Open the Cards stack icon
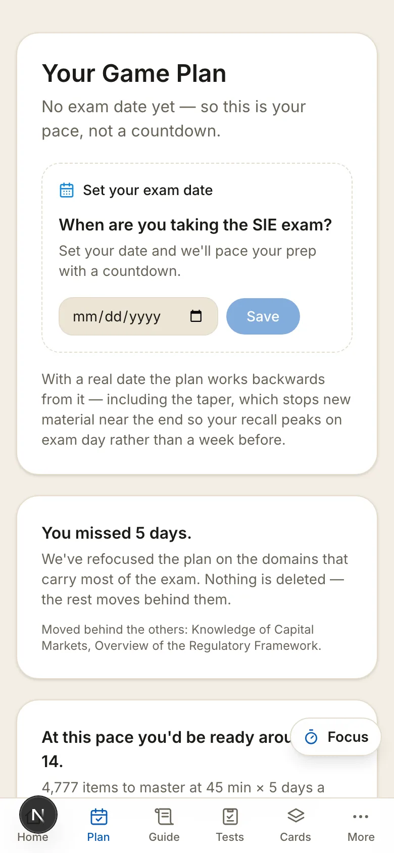 (x=295, y=815)
